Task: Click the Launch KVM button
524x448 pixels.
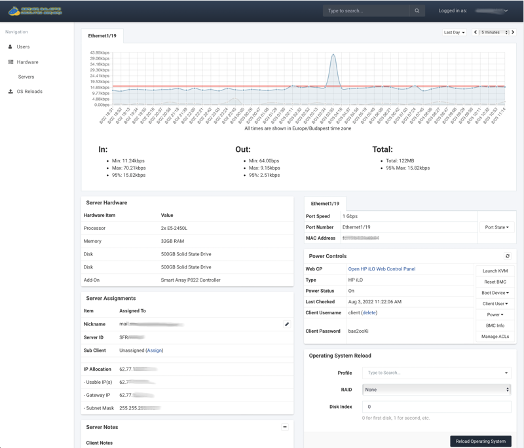Action: coord(495,271)
